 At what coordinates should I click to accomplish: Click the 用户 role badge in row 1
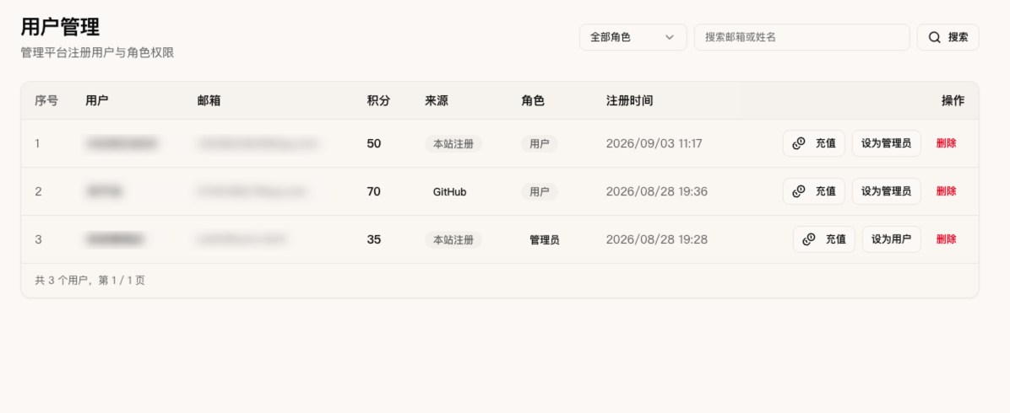pyautogui.click(x=540, y=143)
